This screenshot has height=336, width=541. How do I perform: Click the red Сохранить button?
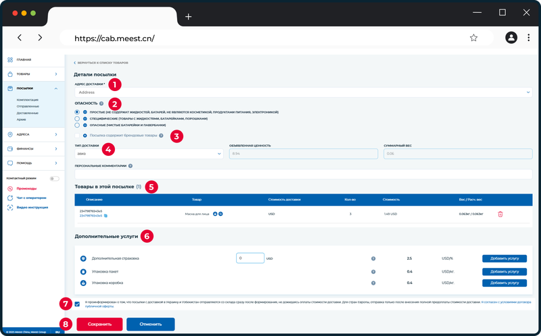coord(99,325)
